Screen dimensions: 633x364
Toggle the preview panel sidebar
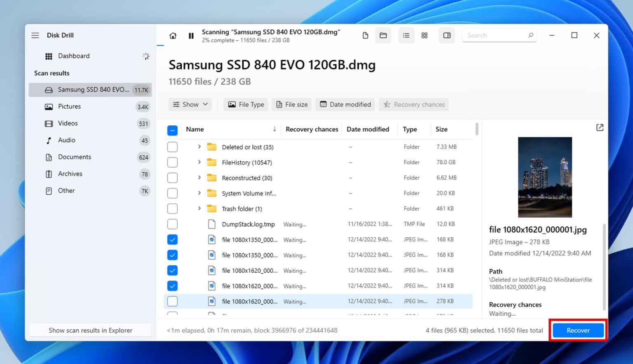point(446,35)
